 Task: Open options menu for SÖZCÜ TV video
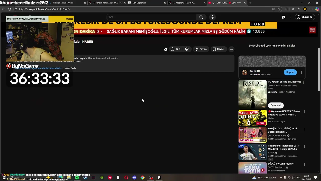click(x=304, y=164)
